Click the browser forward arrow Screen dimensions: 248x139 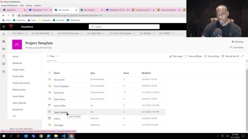pyautogui.click(x=8, y=15)
